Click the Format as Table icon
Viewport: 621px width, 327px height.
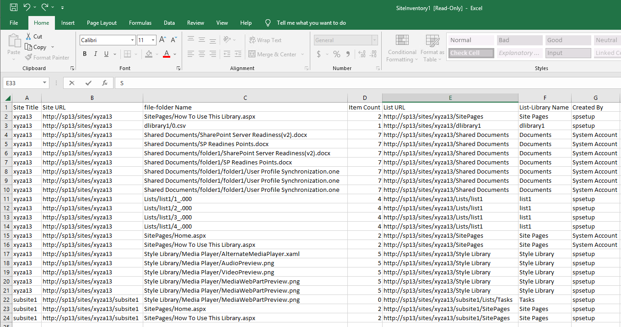click(432, 48)
